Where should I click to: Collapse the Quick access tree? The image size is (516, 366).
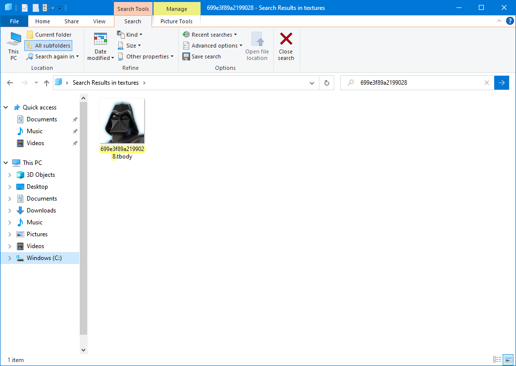[6, 107]
